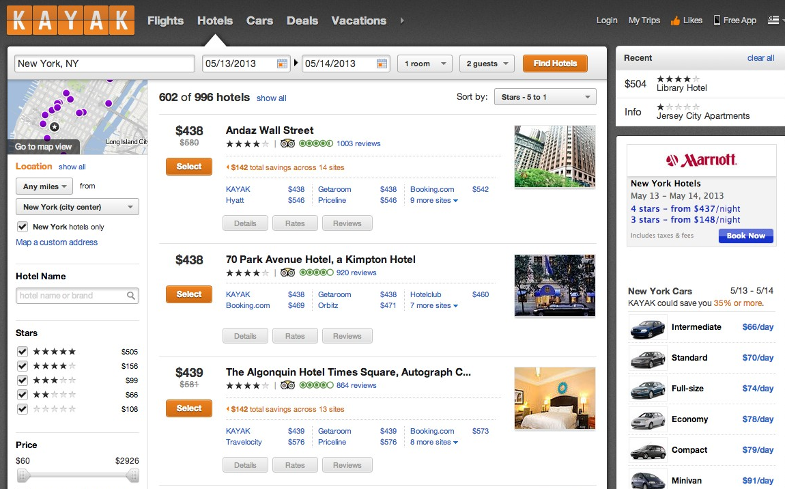Go to the Cars tab
This screenshot has height=489, width=785.
pyautogui.click(x=259, y=20)
